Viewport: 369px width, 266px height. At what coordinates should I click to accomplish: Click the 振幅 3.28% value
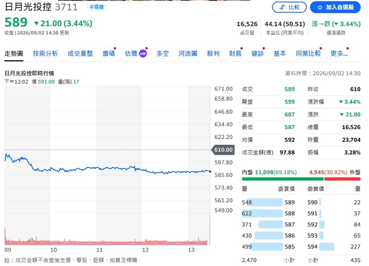(x=352, y=153)
